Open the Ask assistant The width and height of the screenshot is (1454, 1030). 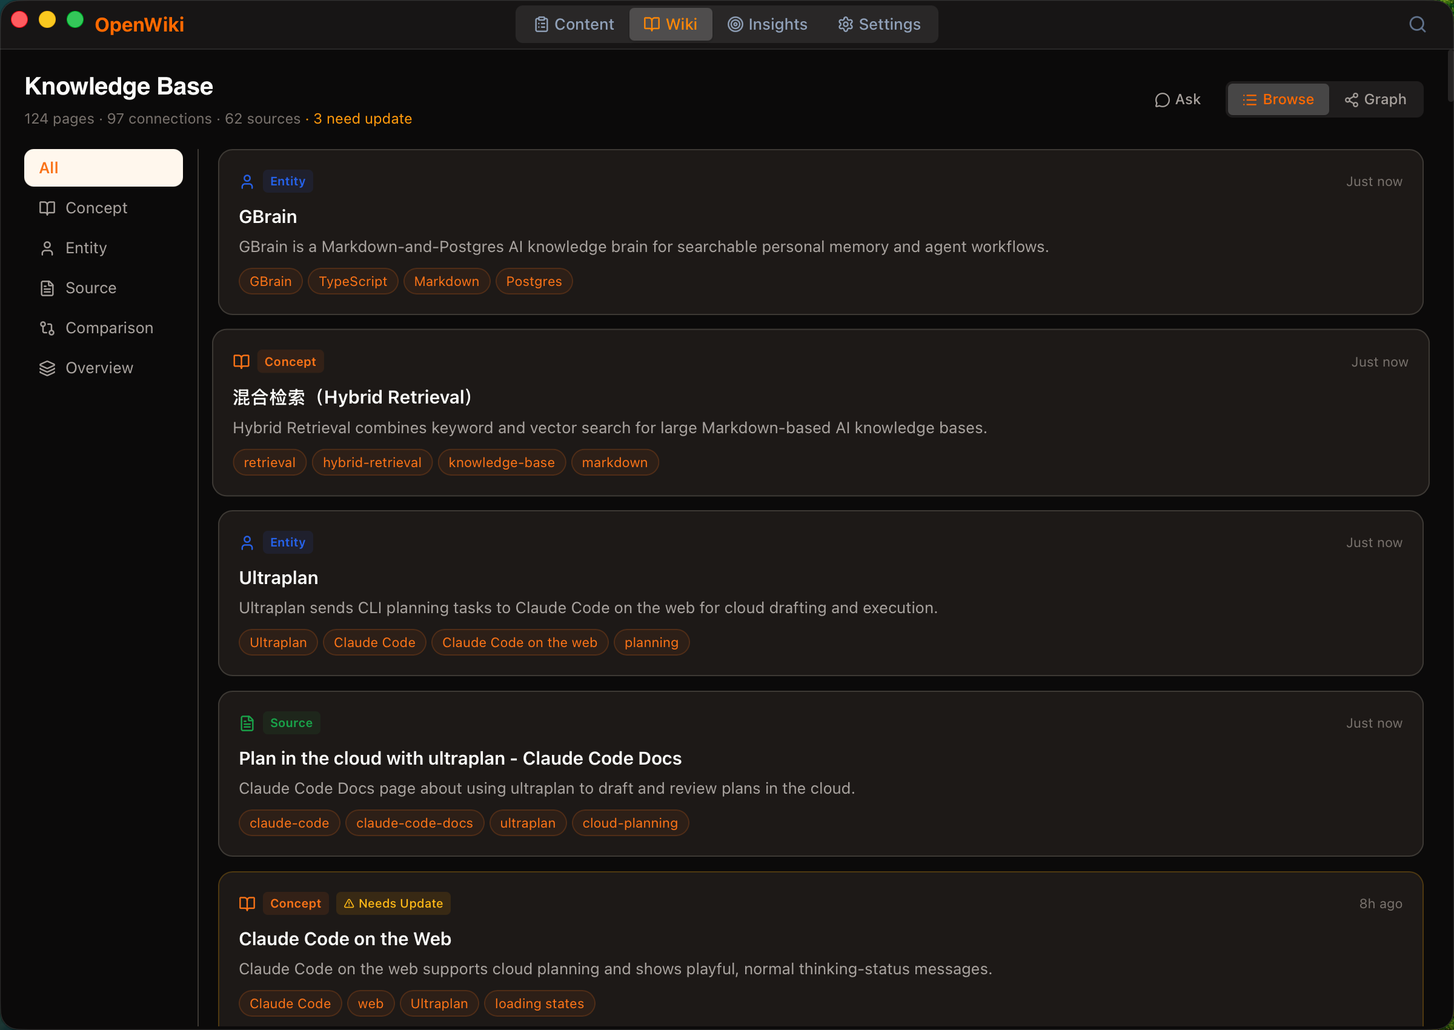pos(1178,99)
